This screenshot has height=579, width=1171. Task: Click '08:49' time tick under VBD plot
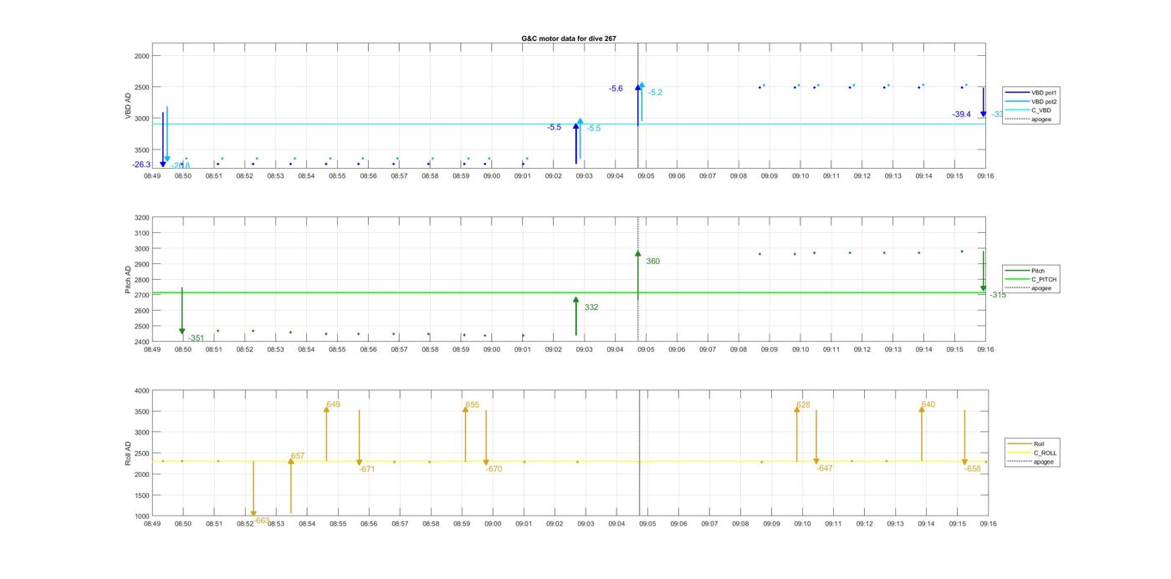click(151, 176)
